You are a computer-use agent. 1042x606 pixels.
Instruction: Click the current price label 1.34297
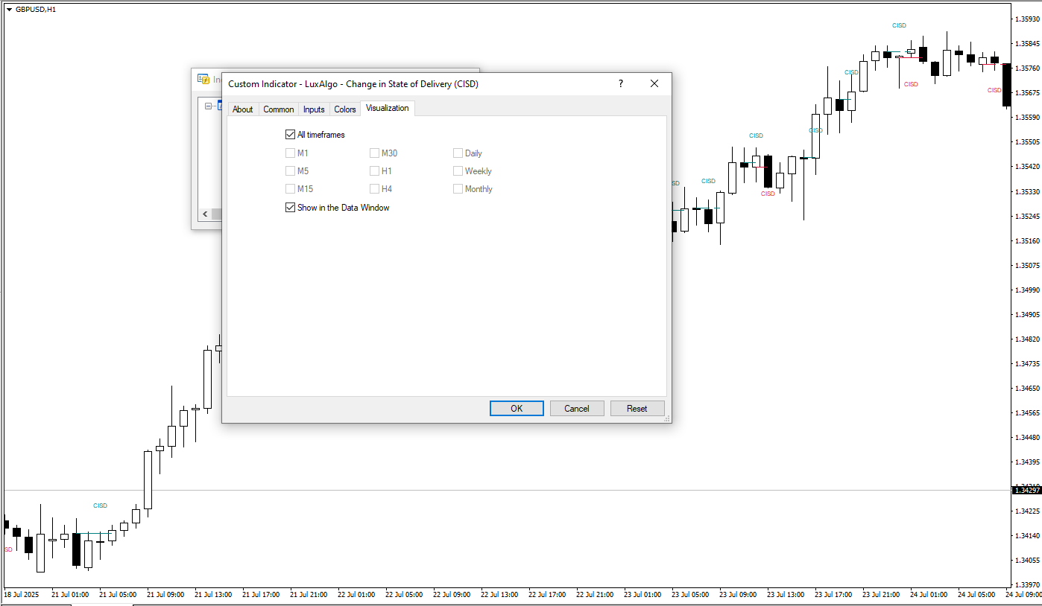(x=1026, y=490)
